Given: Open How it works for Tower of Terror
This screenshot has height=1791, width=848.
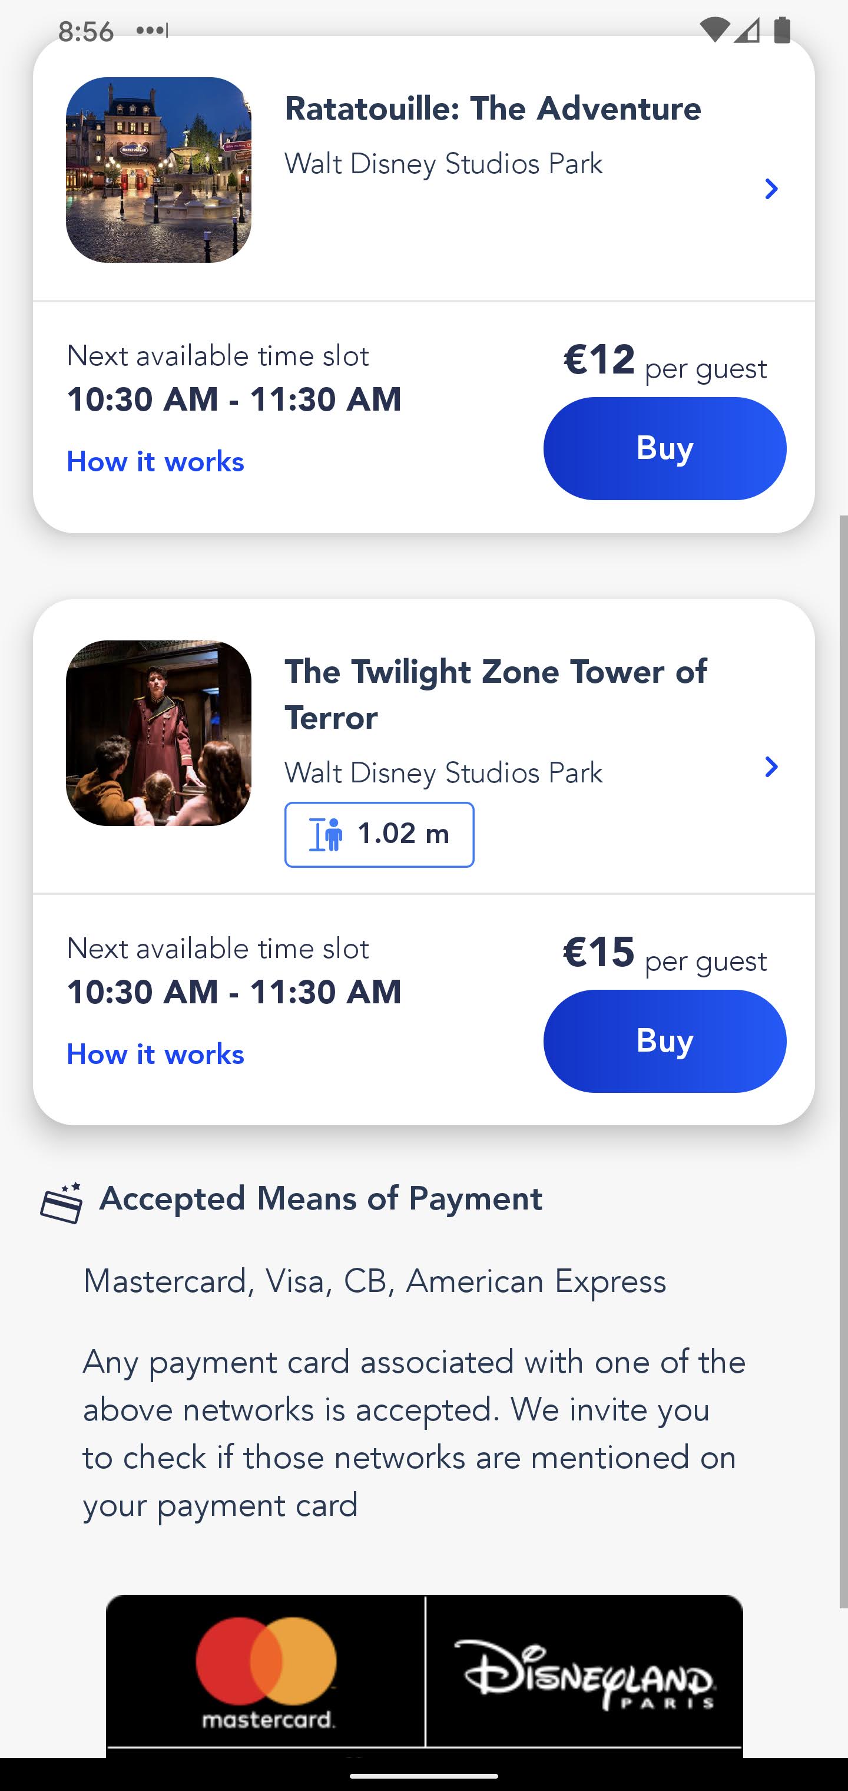Looking at the screenshot, I should click(x=155, y=1055).
